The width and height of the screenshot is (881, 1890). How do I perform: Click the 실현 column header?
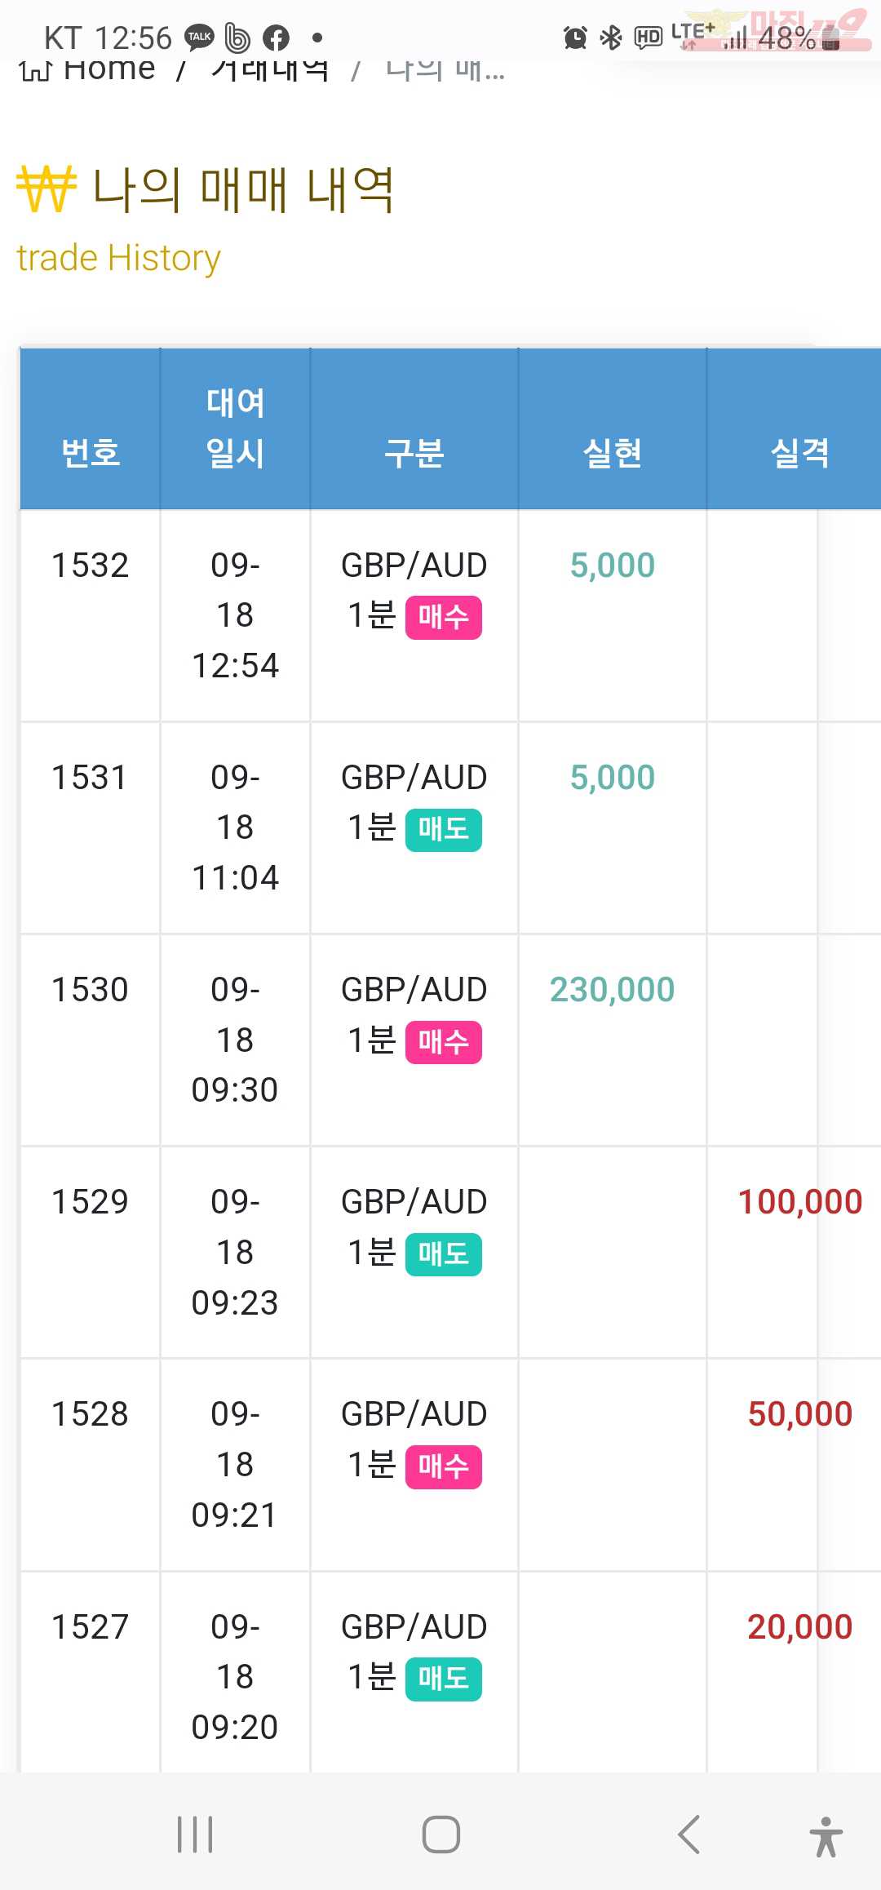tap(613, 452)
